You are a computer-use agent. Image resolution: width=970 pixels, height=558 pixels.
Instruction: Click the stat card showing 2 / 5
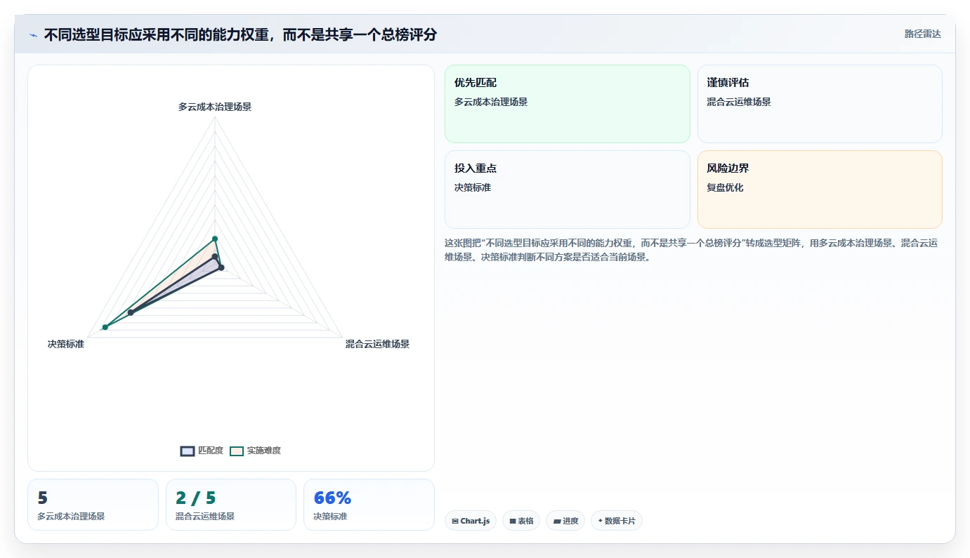coord(231,505)
